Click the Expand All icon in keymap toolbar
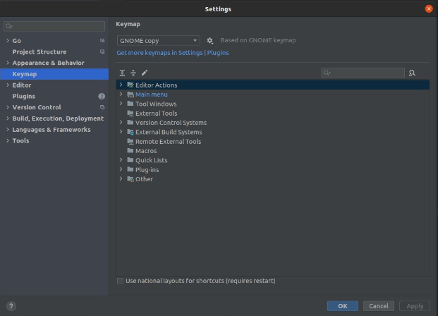The width and height of the screenshot is (438, 316). 122,73
